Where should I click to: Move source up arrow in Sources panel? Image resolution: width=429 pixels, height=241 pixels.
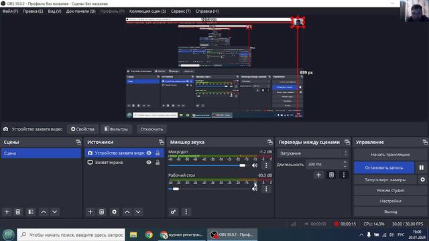pyautogui.click(x=127, y=212)
